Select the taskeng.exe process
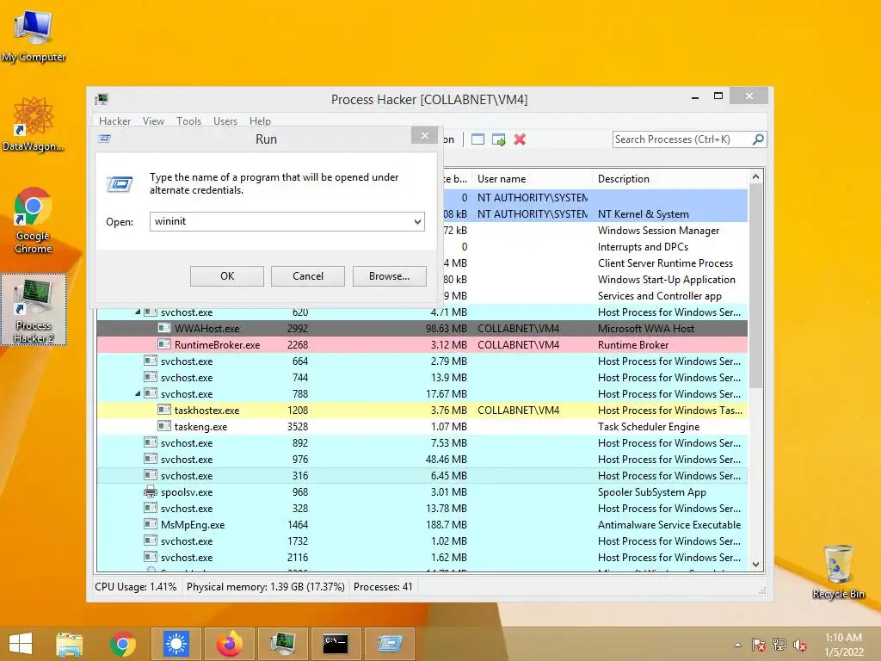 pyautogui.click(x=422, y=427)
